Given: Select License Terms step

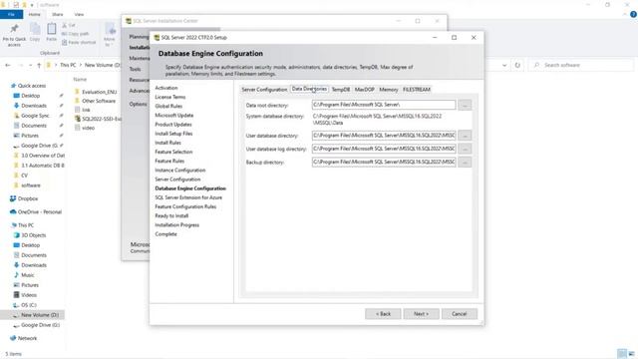Looking at the screenshot, I should click(x=170, y=97).
